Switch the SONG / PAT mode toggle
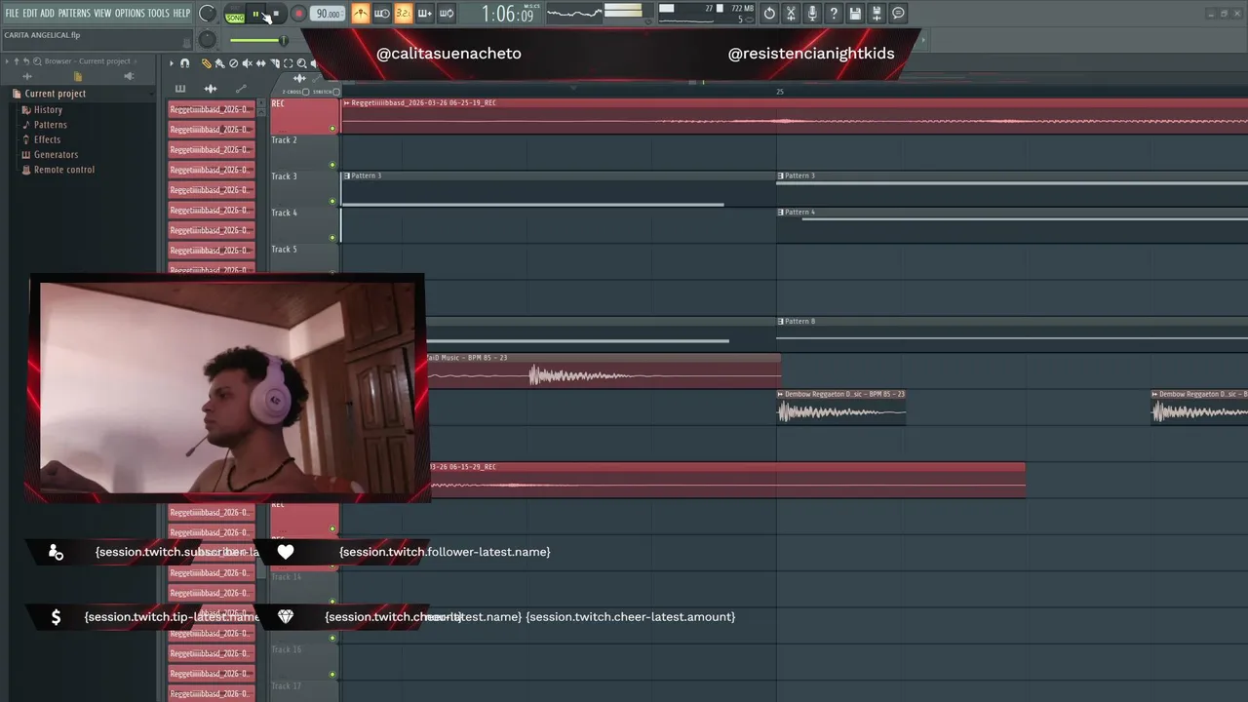Viewport: 1248px width, 702px height. pos(235,14)
